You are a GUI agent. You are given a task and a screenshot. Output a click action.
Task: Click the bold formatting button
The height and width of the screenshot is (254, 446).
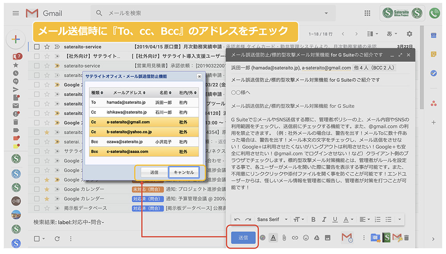tap(313, 219)
